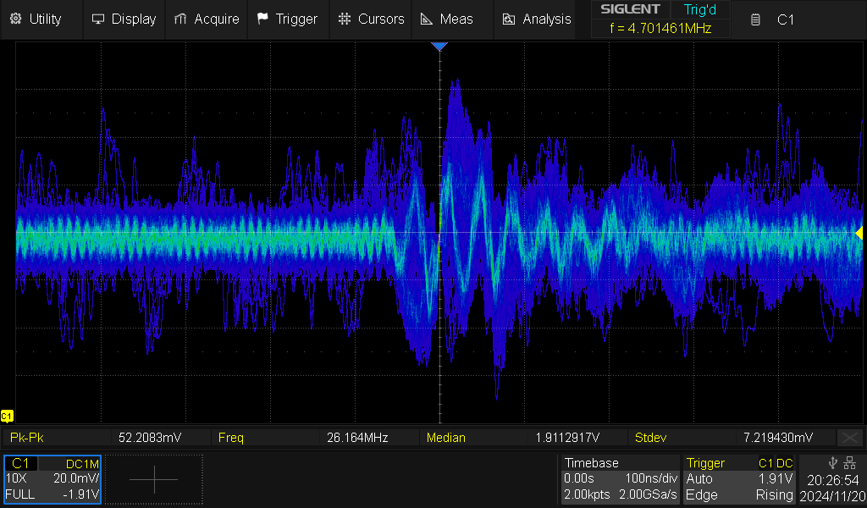Open the Cursors menu
Screen dimensions: 867x508
click(x=371, y=19)
